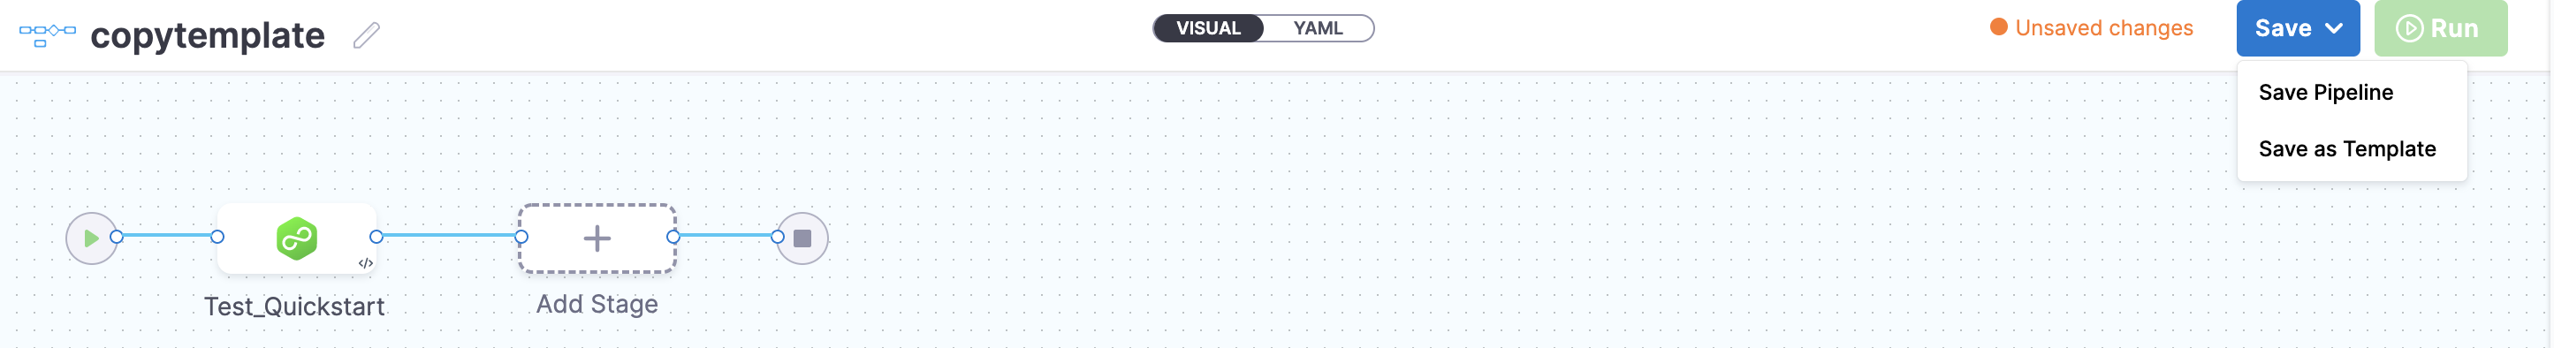Open the Unsaved changes link
2554x348 pixels.
point(2104,27)
